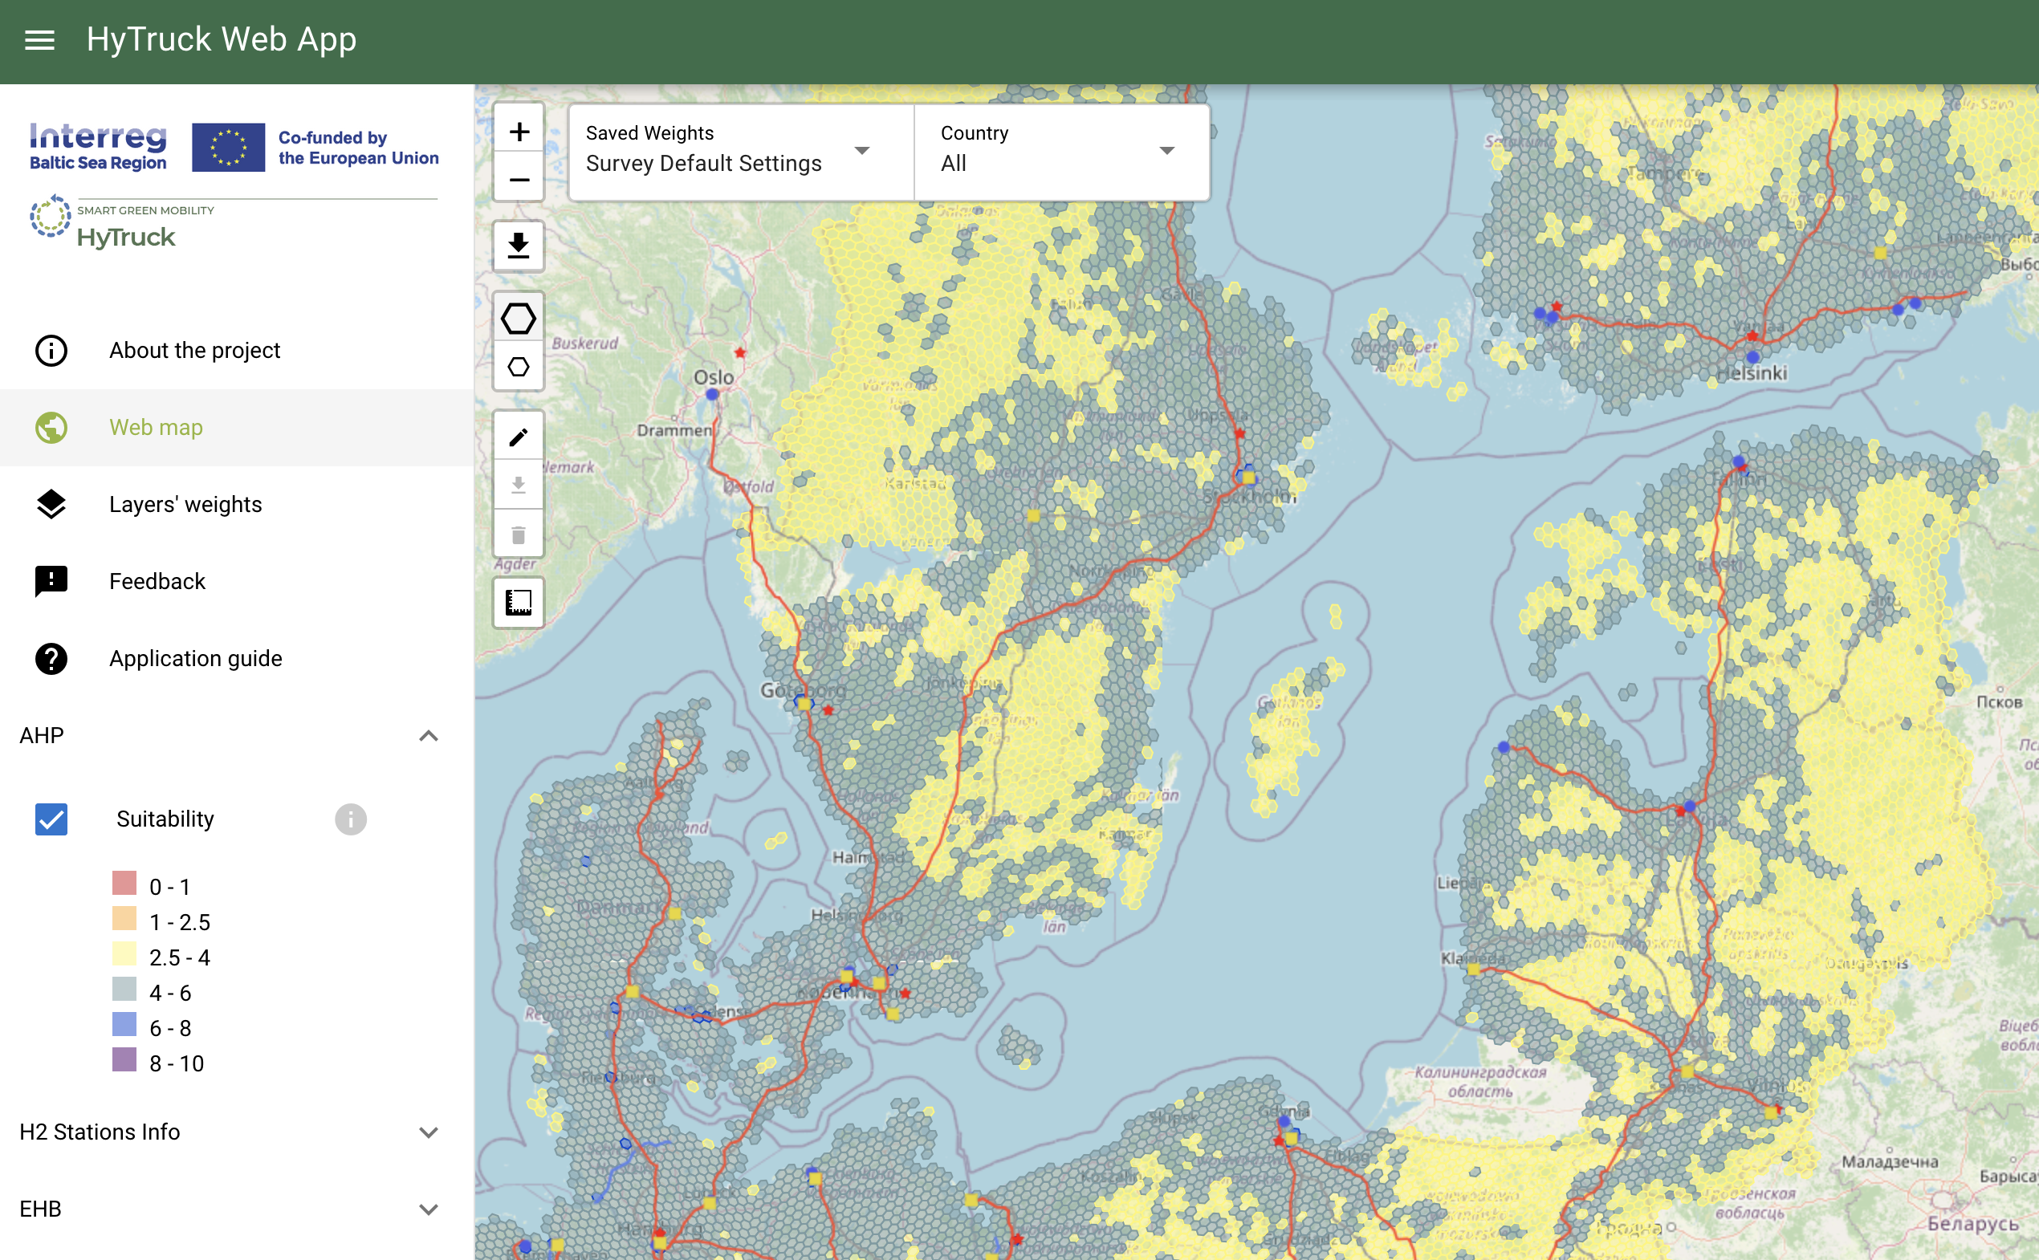Screen dimensions: 2039x1260
Task: Activate the pencil draw tool
Action: coord(519,437)
